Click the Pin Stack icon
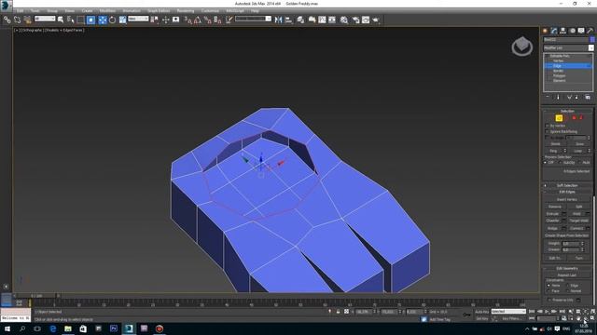Viewport: 597px width, 335px height. (x=548, y=97)
